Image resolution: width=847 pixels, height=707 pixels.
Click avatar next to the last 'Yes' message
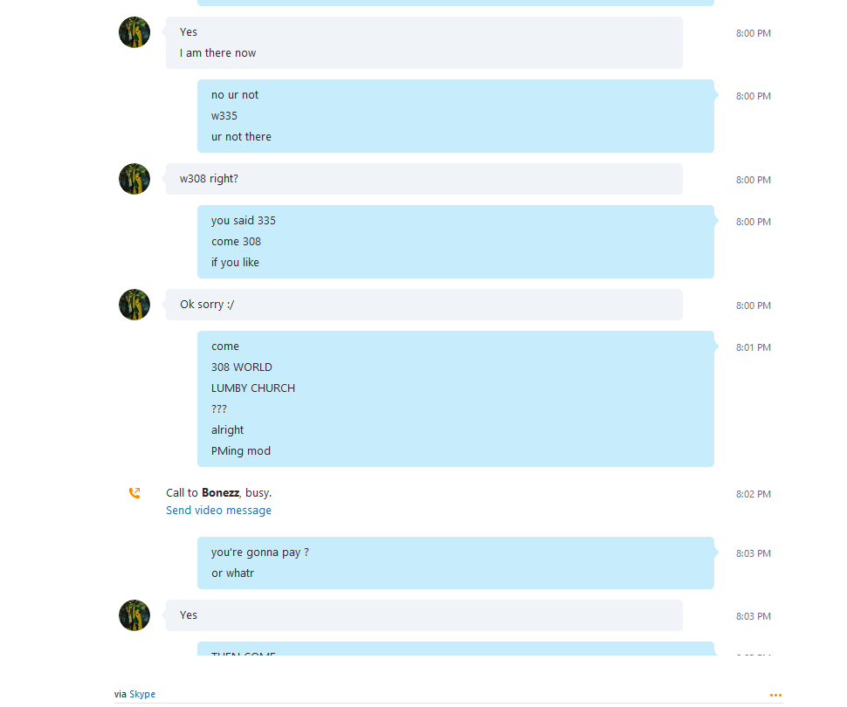pyautogui.click(x=134, y=615)
